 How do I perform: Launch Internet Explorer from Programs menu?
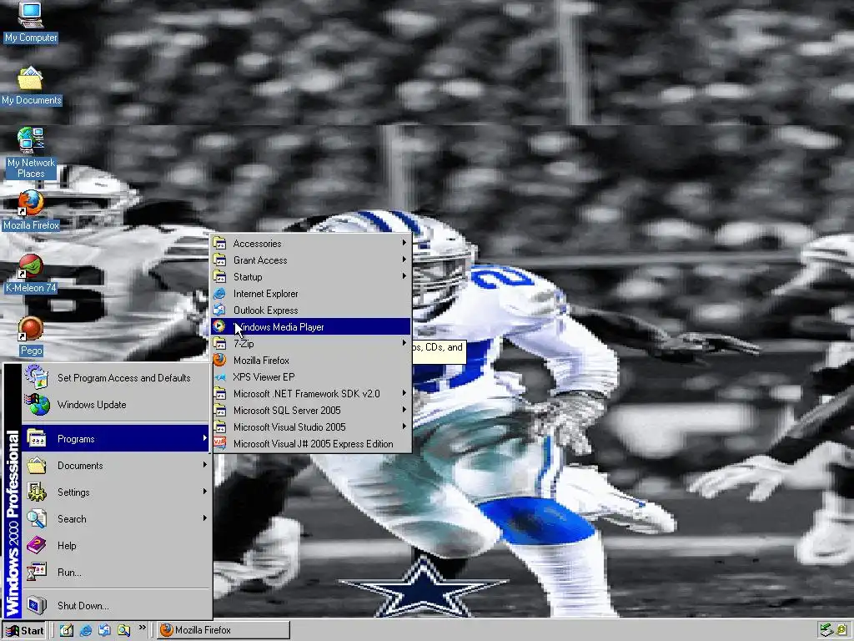tap(311, 294)
